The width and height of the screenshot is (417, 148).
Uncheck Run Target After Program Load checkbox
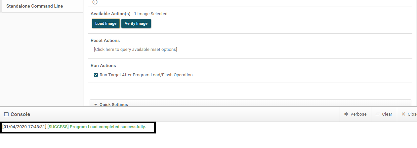[96, 75]
